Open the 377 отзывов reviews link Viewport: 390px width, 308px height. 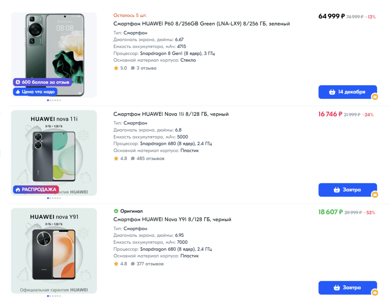click(x=150, y=264)
